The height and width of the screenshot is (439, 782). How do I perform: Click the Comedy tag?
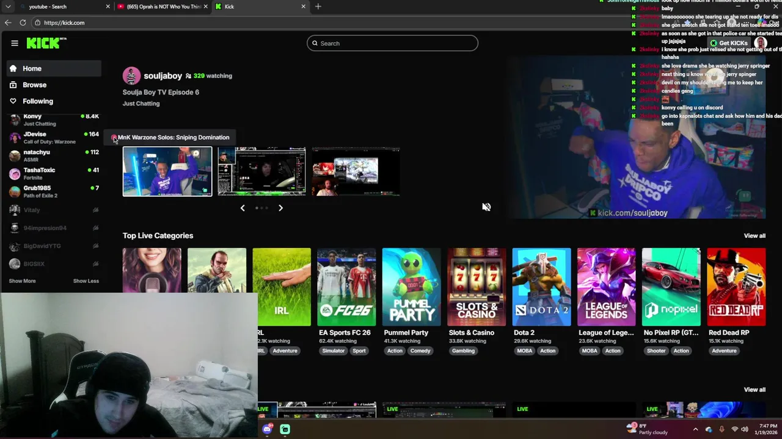420,351
